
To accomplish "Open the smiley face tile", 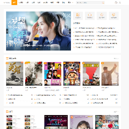I will coord(114,16).
